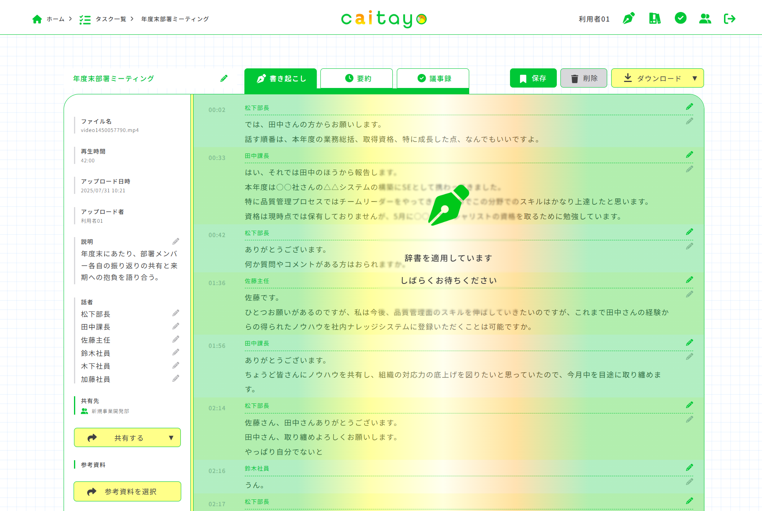Image resolution: width=762 pixels, height=511 pixels.
Task: Edit the title 年度末部署ミーティング with pencil icon
Action: point(224,78)
